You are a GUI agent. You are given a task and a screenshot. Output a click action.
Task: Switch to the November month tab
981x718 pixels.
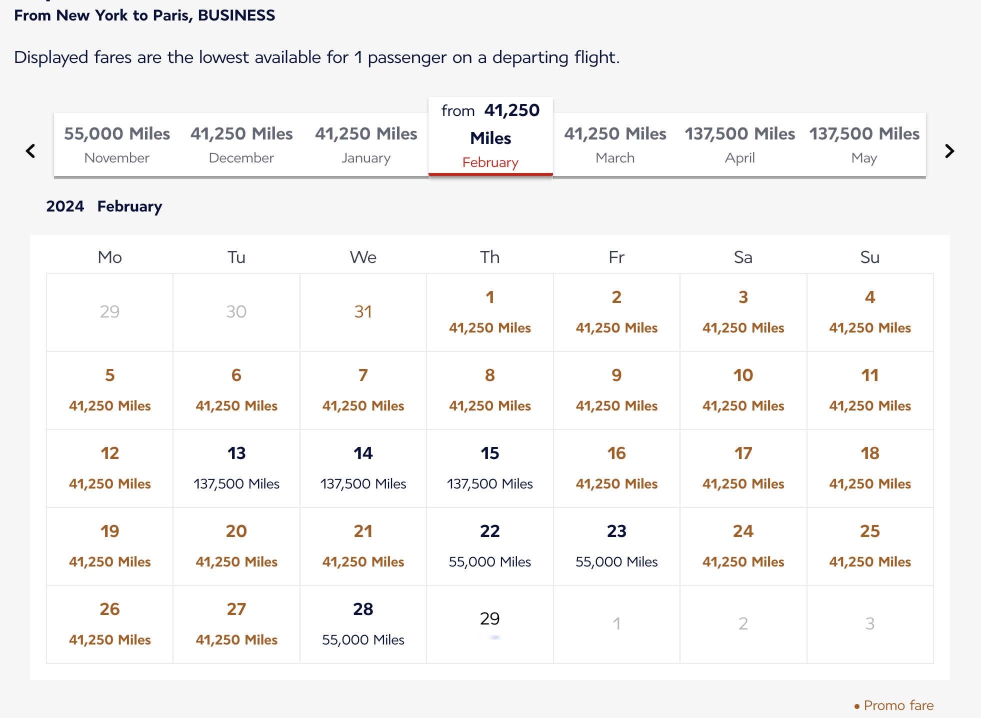tap(117, 144)
